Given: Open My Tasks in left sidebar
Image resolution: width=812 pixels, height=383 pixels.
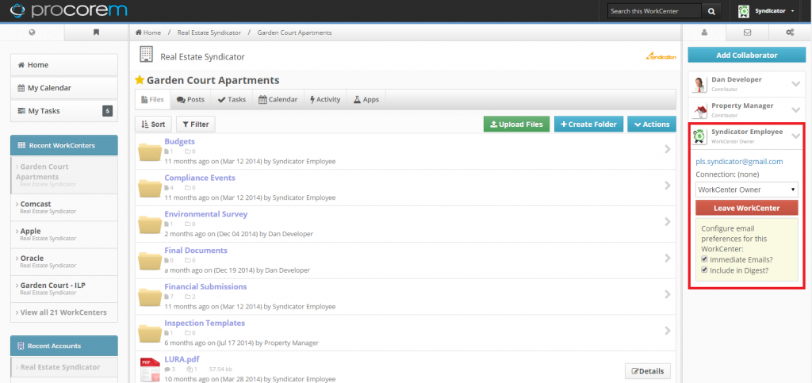Looking at the screenshot, I should click(x=64, y=111).
